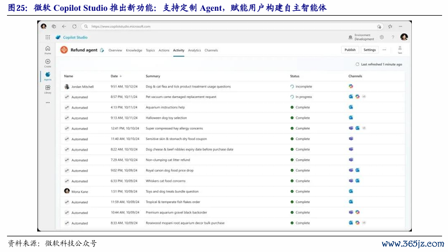Switch to the Overview tab
The height and width of the screenshot is (252, 448).
(x=115, y=50)
